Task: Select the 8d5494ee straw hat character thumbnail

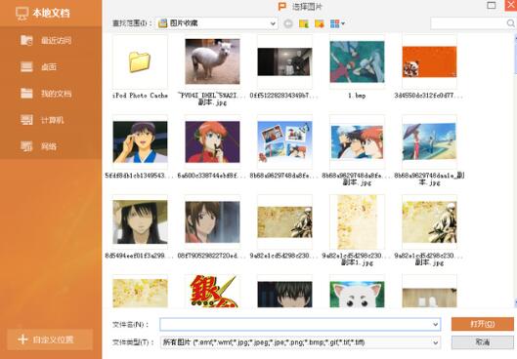Action: point(140,222)
